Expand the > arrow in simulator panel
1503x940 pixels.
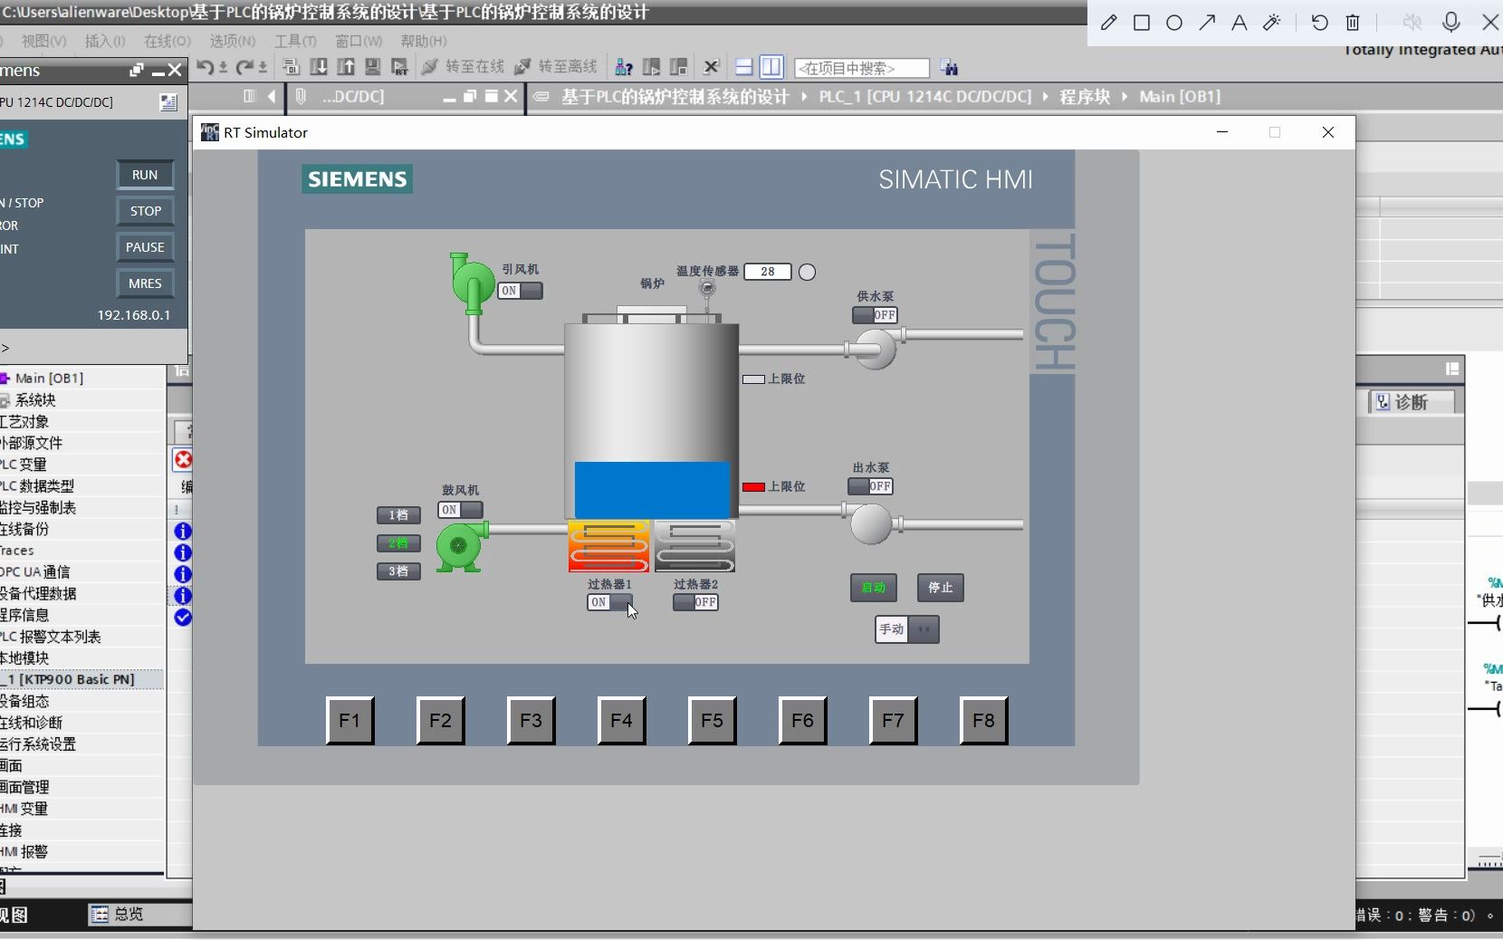[5, 348]
